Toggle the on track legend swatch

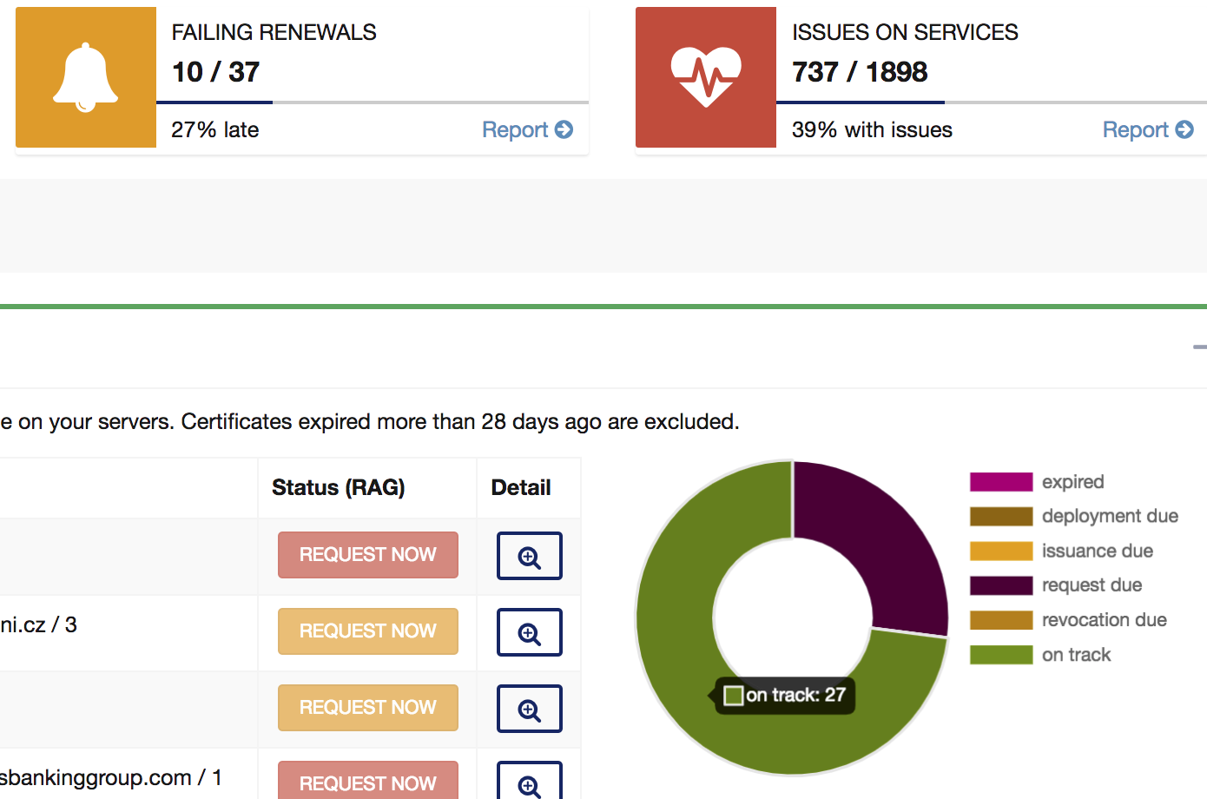pyautogui.click(x=1001, y=655)
